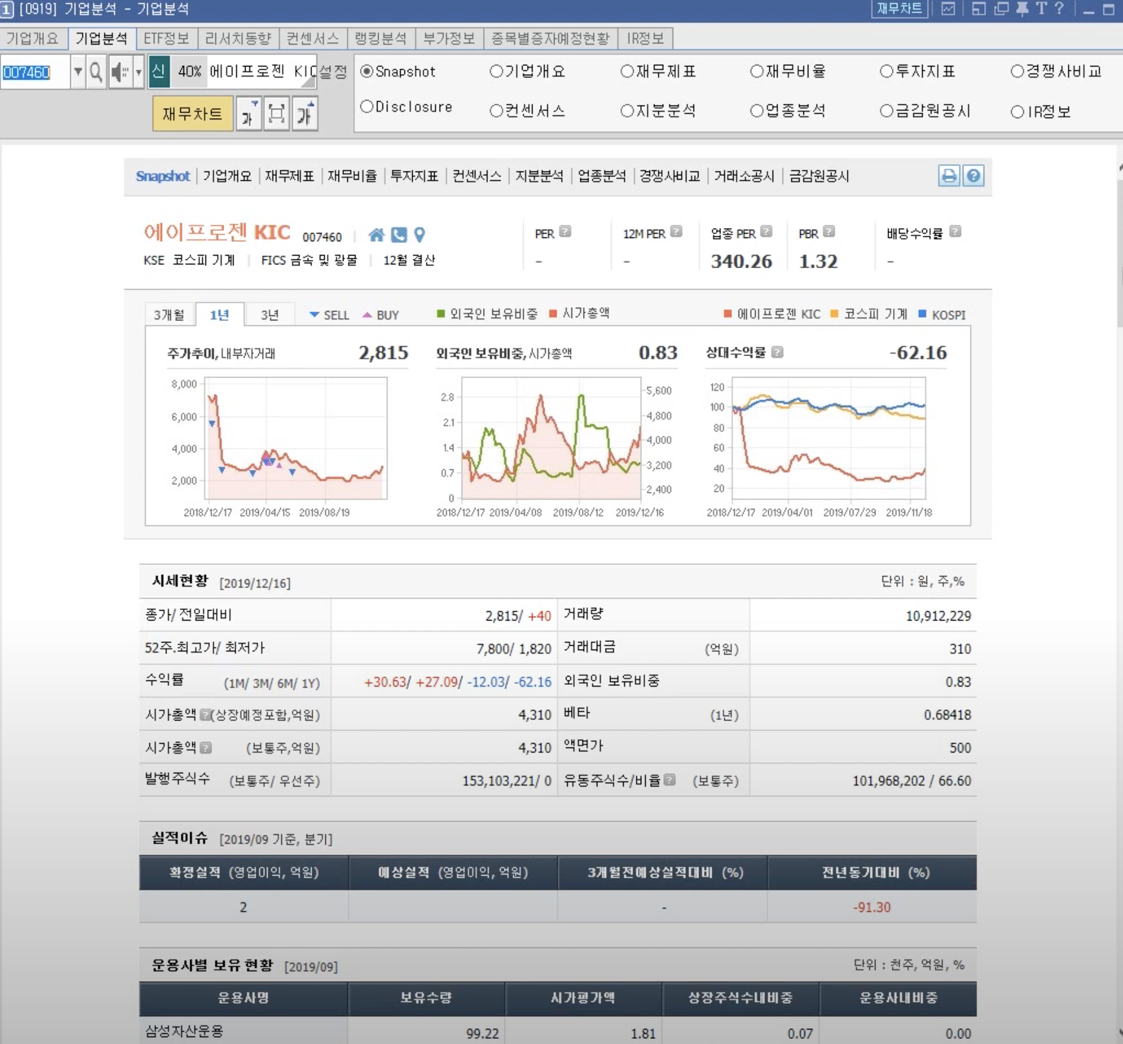Click the speaker sound icon
The width and height of the screenshot is (1123, 1044).
tap(119, 72)
